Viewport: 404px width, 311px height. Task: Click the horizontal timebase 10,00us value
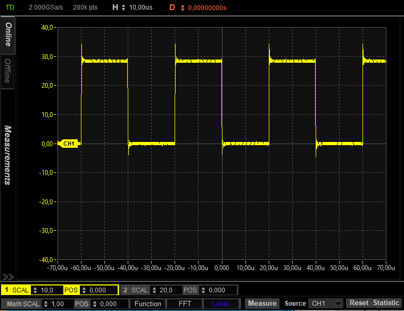[141, 7]
